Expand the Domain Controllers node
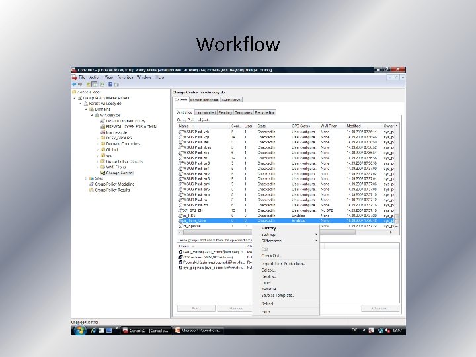This screenshot has width=476, height=357. pos(97,144)
